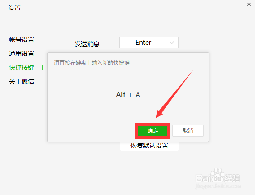This screenshot has height=195, width=255.
Task: Minimize the 设置 window
Action: (x=233, y=4)
